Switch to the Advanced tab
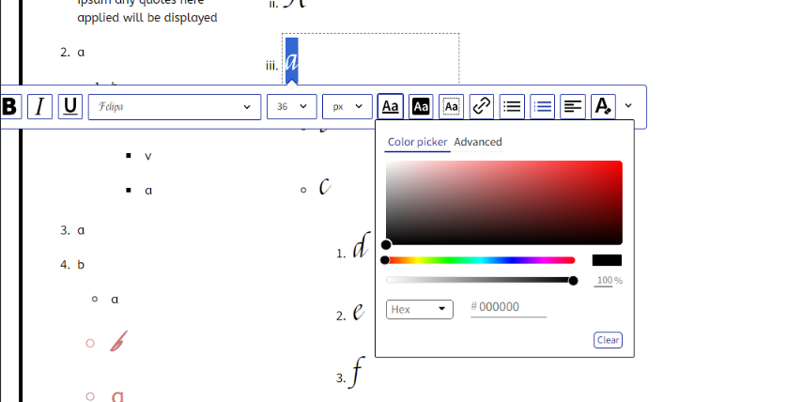 tap(478, 142)
